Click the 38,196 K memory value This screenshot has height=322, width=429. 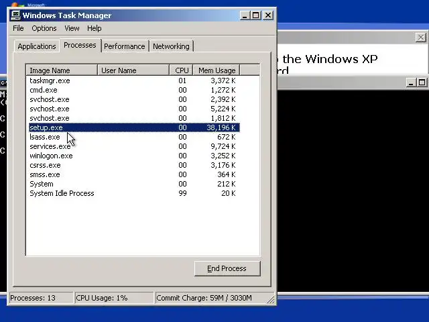(x=221, y=127)
